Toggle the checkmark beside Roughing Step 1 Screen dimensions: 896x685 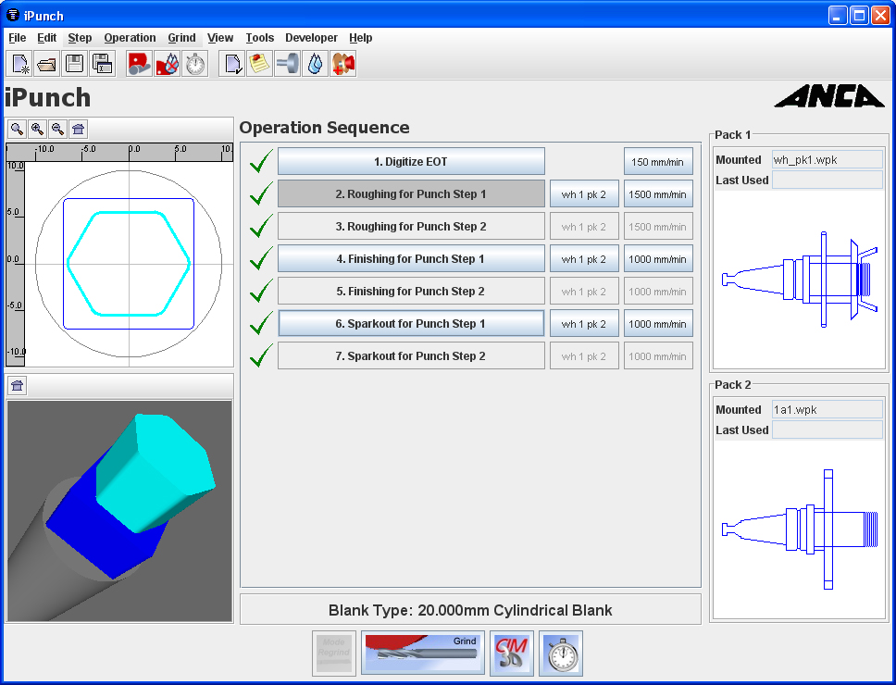point(261,194)
